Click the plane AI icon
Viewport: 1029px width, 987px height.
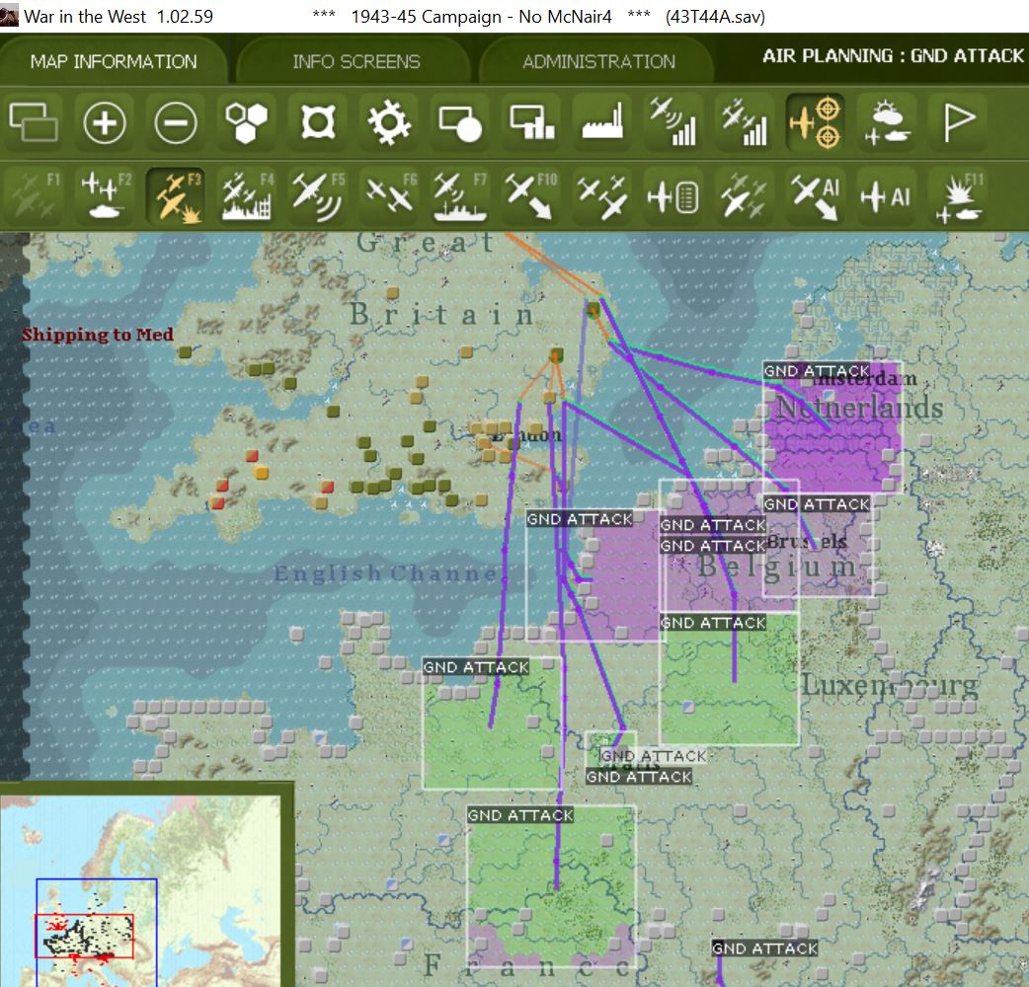pyautogui.click(x=887, y=196)
